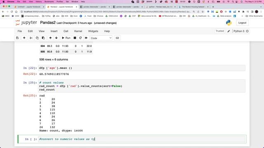
Task: Click the pencil edit-mode indicator icon
Action: [229, 31]
